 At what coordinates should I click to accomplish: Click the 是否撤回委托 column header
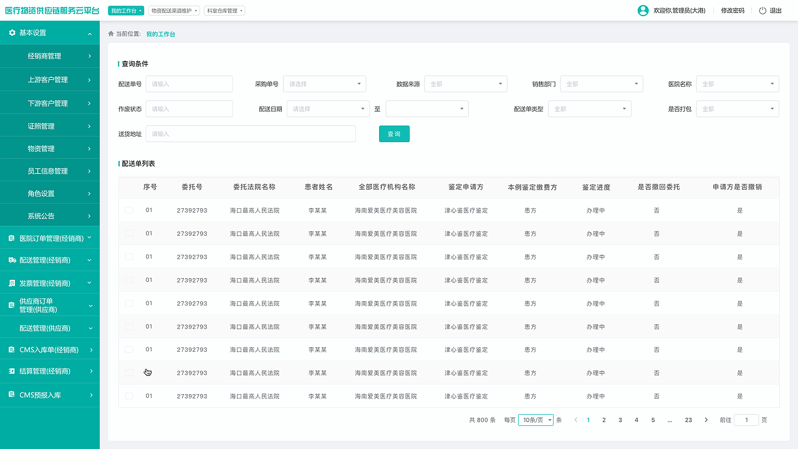pyautogui.click(x=658, y=187)
